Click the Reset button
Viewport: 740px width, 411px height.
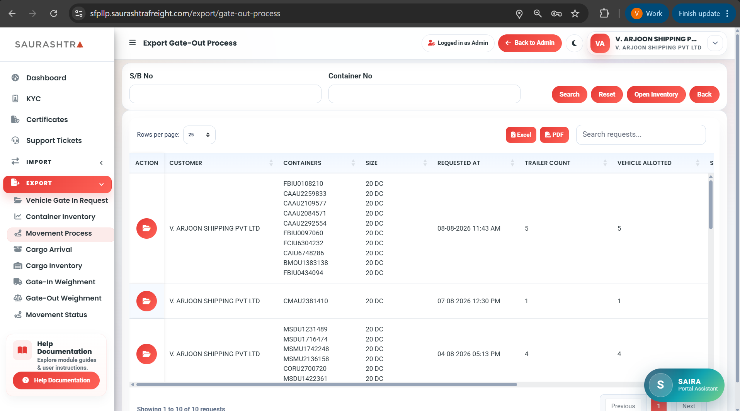607,94
